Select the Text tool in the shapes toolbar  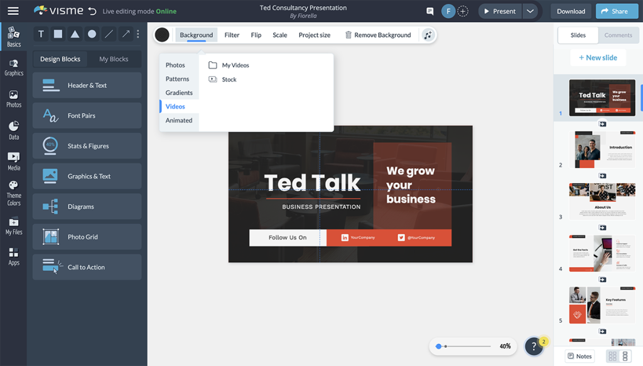pos(41,34)
